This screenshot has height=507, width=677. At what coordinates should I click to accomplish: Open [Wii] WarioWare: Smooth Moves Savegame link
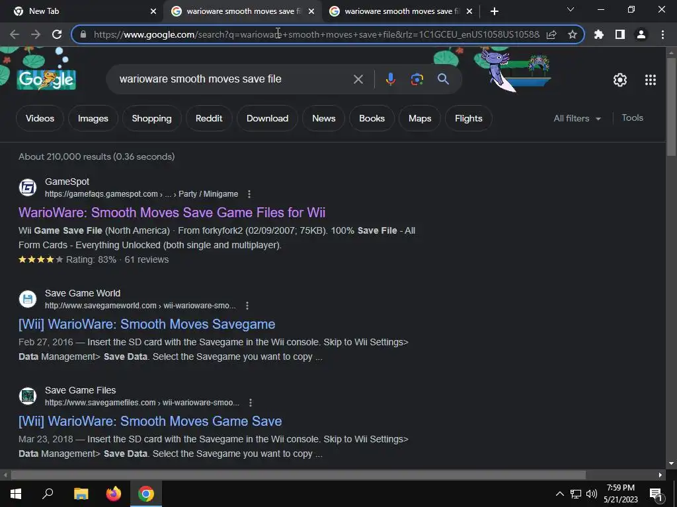tap(147, 324)
